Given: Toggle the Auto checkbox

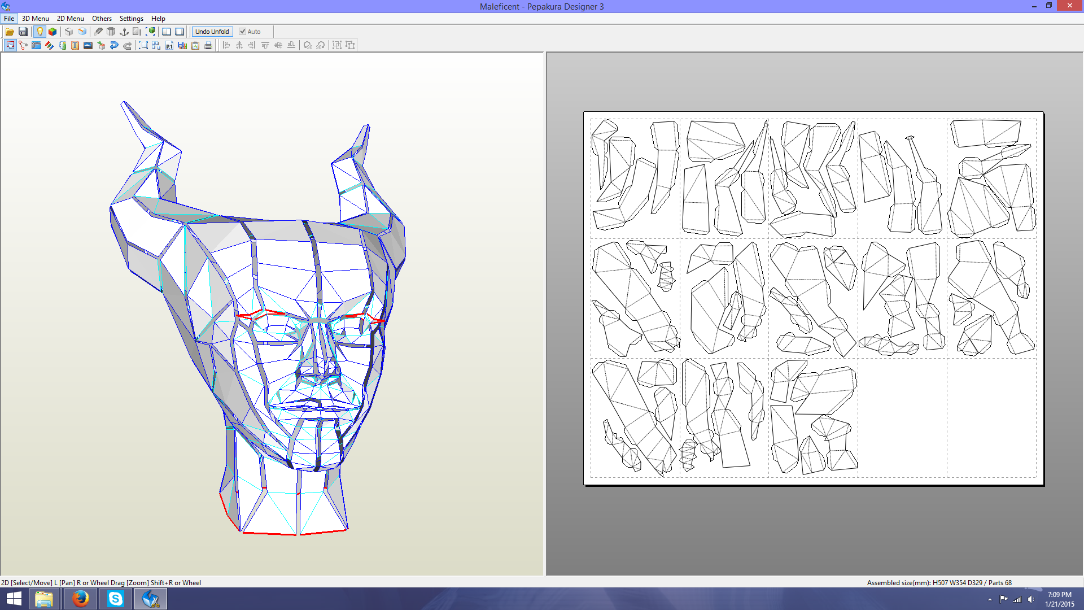Looking at the screenshot, I should tap(250, 32).
